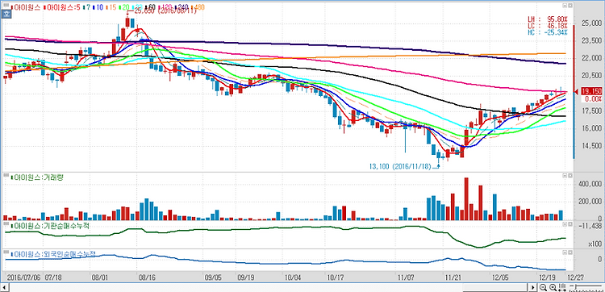The height and width of the screenshot is (292, 605).
Task: Minimize the 거래량 volume pane
Action: click(x=565, y=176)
